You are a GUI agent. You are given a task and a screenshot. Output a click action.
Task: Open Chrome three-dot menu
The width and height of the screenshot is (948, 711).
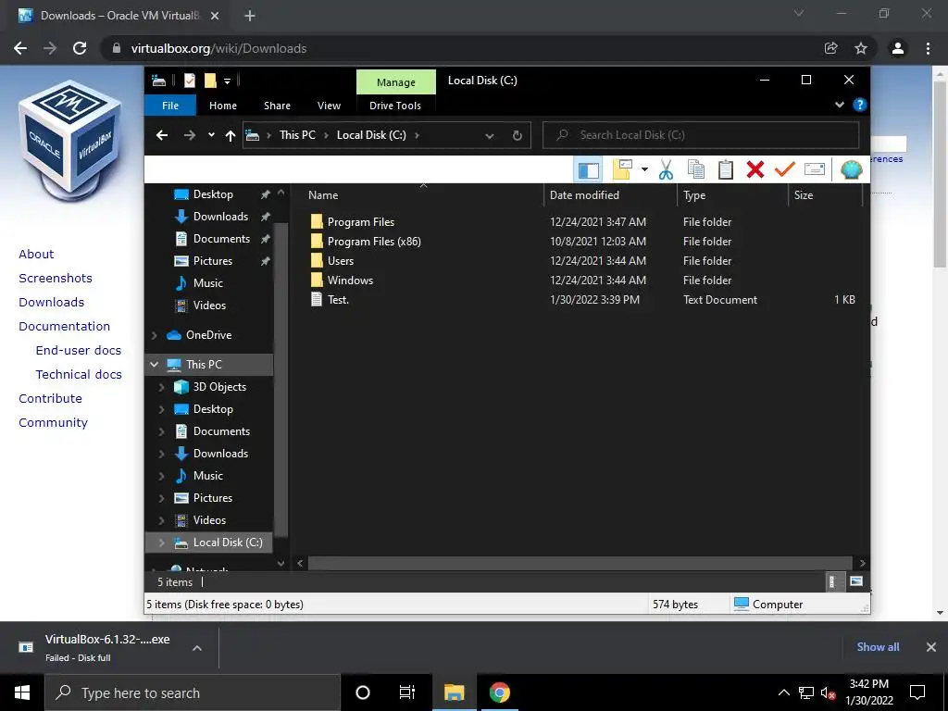point(928,48)
